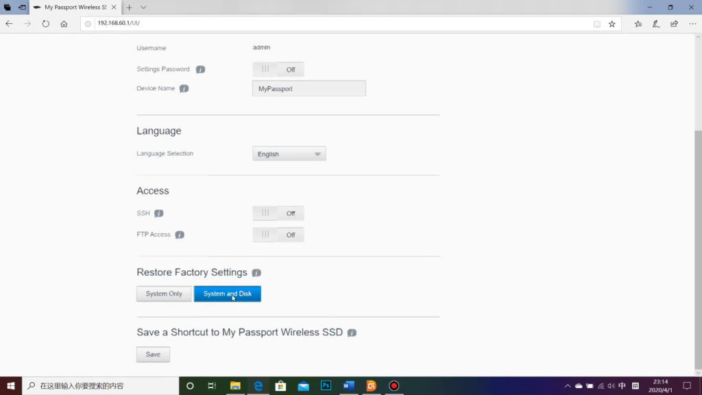Screen dimensions: 702x395
Task: Open Restore Factory Settings info icon
Action: pyautogui.click(x=256, y=273)
